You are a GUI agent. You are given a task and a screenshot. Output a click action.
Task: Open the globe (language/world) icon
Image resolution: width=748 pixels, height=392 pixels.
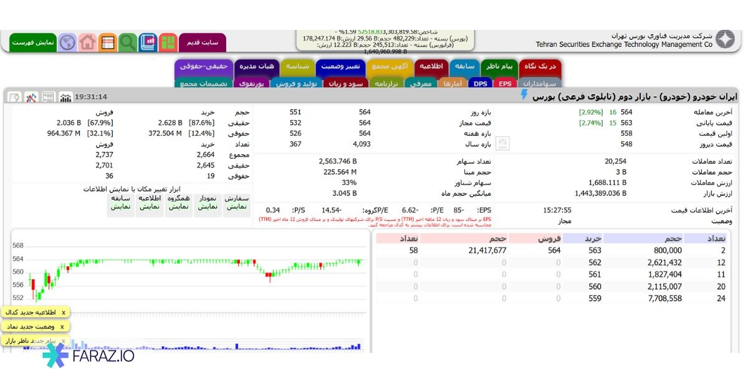coord(67,41)
